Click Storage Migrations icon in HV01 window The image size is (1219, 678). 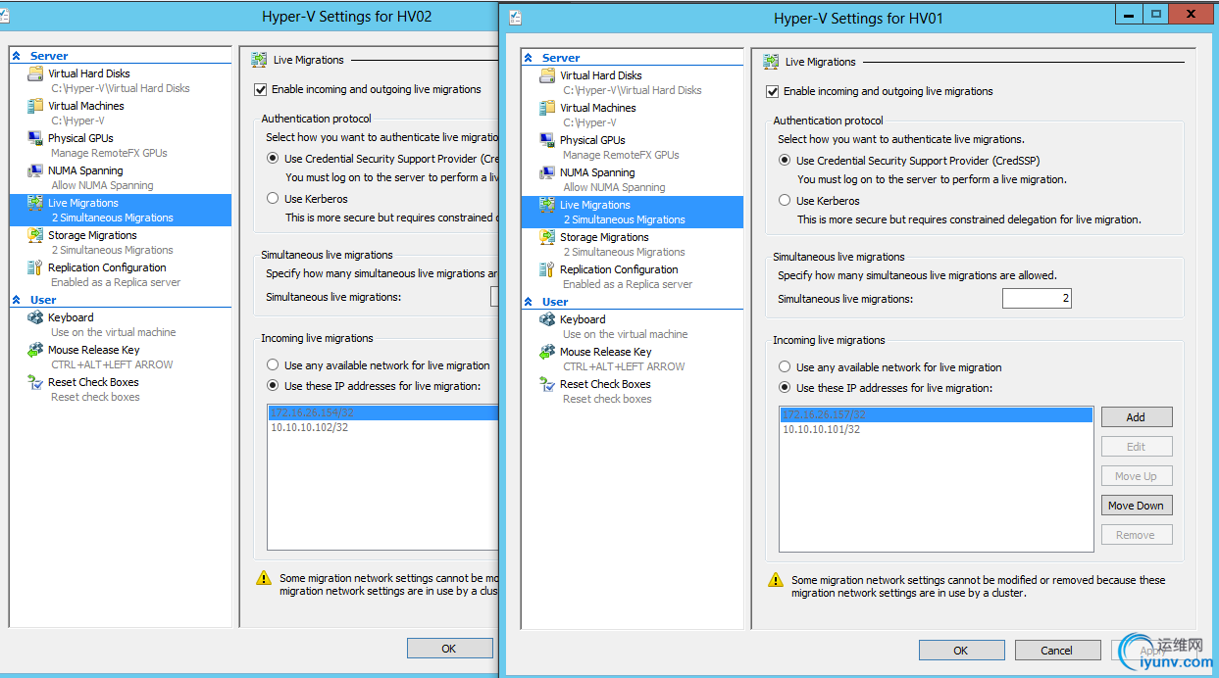(547, 237)
